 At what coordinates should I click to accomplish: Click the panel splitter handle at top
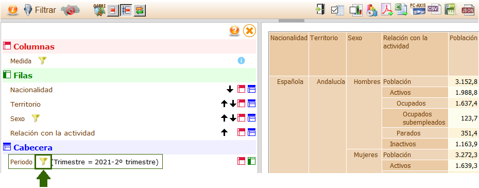(x=292, y=21)
